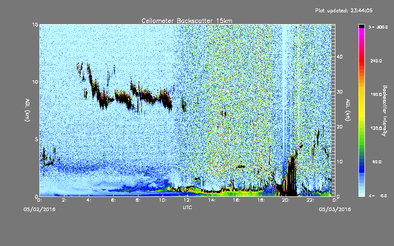Click the start date label 05/02/2016
Viewport: 394px width, 246px height.
(39, 210)
